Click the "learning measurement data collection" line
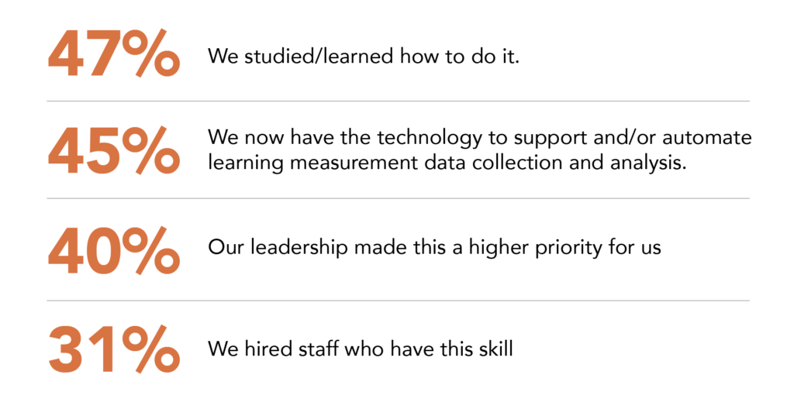This screenshot has height=409, width=794. (447, 163)
